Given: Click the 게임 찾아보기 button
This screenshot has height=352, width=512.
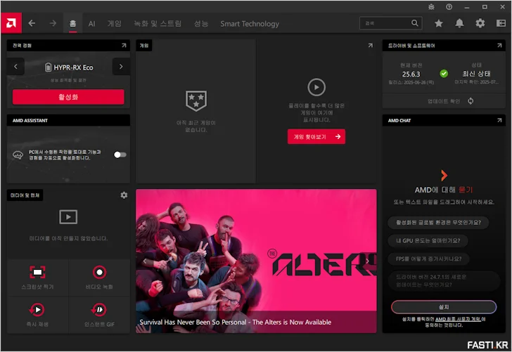Looking at the screenshot, I should (x=316, y=136).
